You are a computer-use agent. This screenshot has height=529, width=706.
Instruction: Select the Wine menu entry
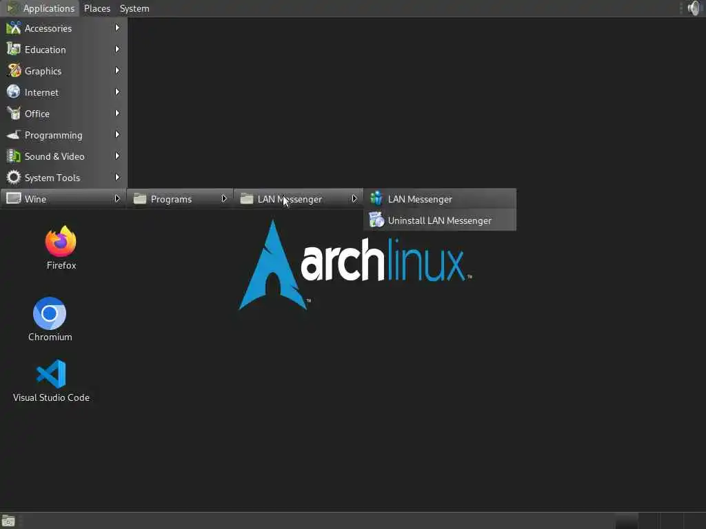[x=63, y=199]
